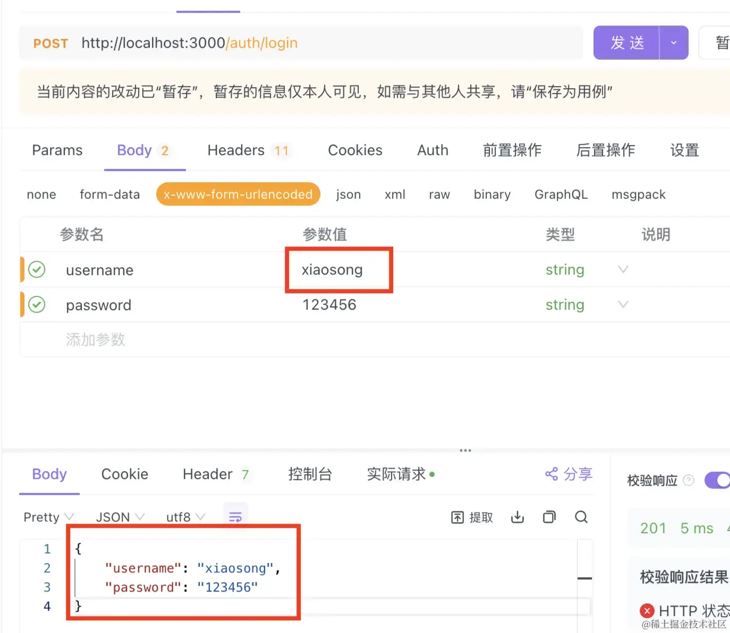The image size is (730, 633).
Task: Open the request Cookies tab
Action: pyautogui.click(x=355, y=150)
